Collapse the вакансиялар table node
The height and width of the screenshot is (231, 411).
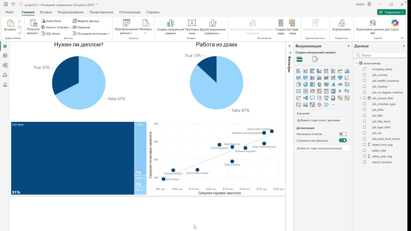click(357, 63)
